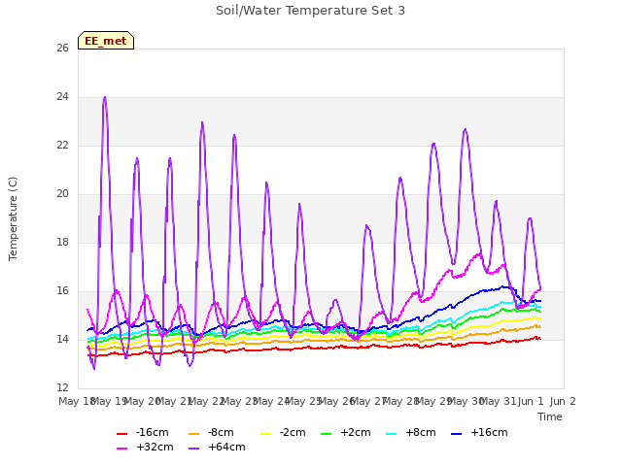This screenshot has width=622, height=466.
Task: Click the Time x-axis label
Action: pos(550,416)
